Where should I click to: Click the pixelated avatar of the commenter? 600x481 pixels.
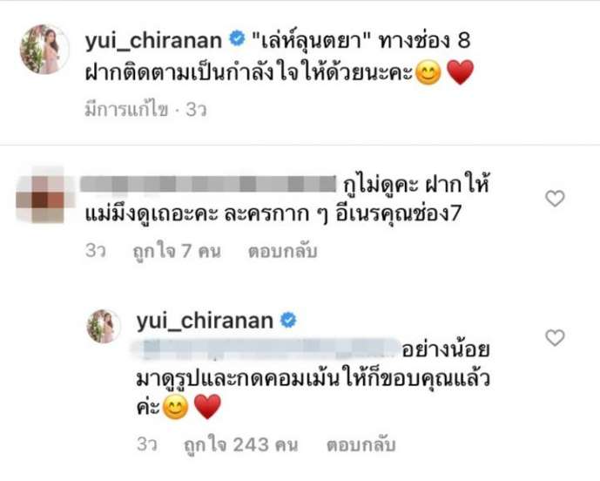pos(45,194)
